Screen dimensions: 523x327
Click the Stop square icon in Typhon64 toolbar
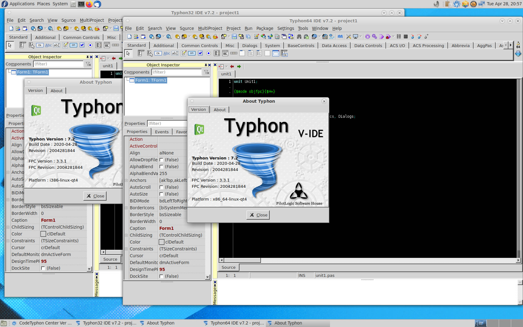pos(406,36)
